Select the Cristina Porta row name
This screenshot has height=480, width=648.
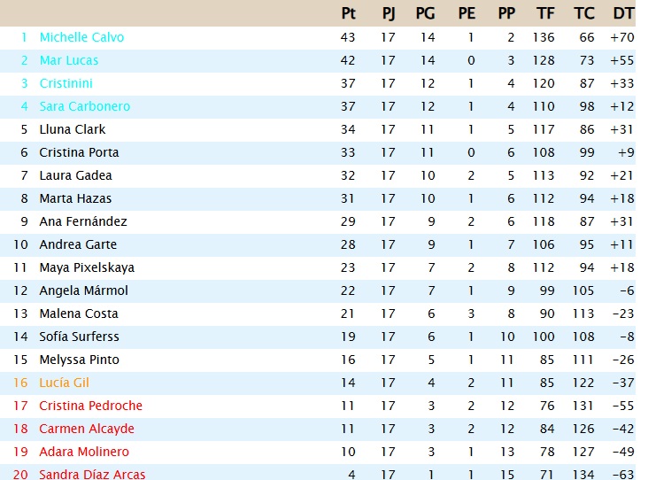click(79, 152)
